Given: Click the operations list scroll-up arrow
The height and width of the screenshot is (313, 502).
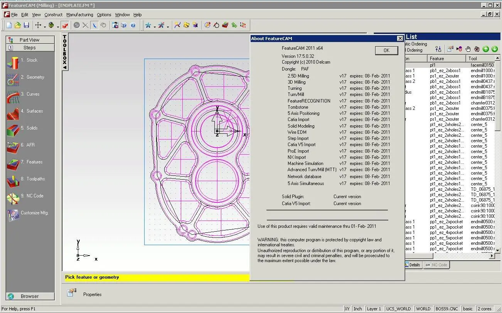Looking at the screenshot, I should (497, 59).
